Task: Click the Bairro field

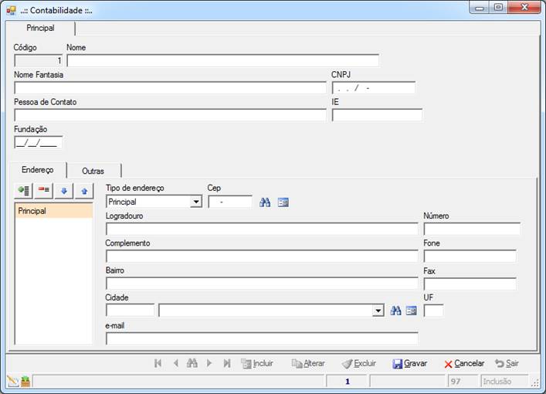Action: point(262,284)
